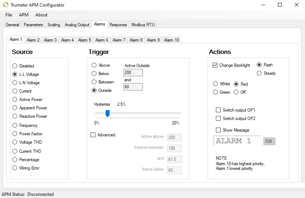The width and height of the screenshot is (305, 198).
Task: Select the Alarm 4 sub-tab
Action: (67, 40)
